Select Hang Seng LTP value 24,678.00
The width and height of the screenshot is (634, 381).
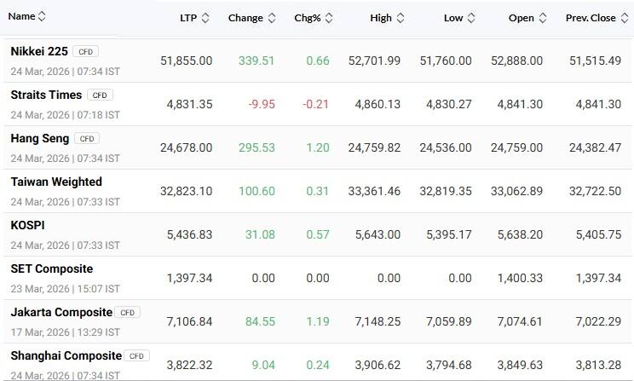click(187, 147)
